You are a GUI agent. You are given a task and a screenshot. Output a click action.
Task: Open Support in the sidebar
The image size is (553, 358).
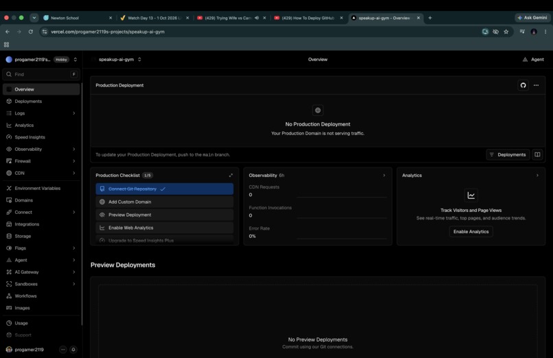[41, 335]
